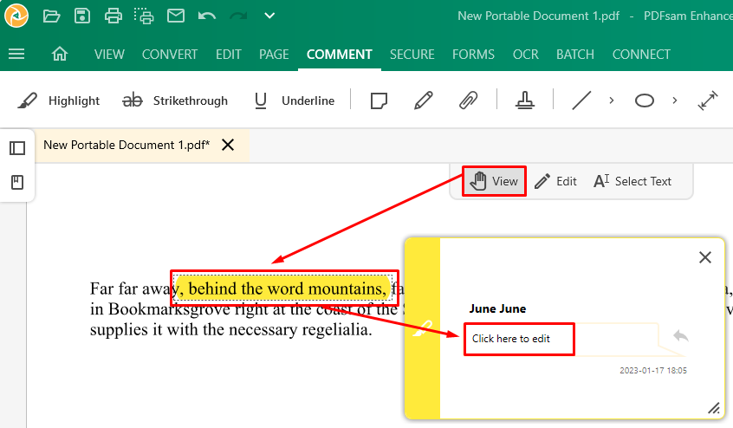
Task: Open the CONNECT tab
Action: [641, 55]
